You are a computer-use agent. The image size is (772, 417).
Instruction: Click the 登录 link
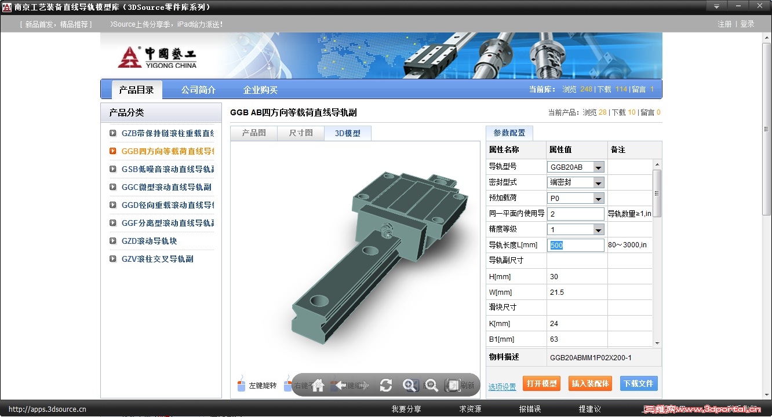747,24
